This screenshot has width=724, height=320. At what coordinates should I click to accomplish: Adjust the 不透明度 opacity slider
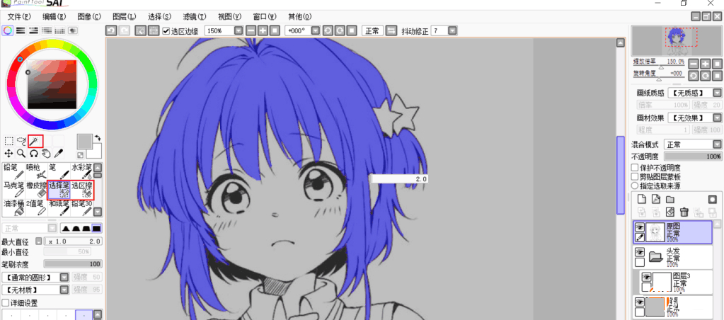click(x=693, y=157)
